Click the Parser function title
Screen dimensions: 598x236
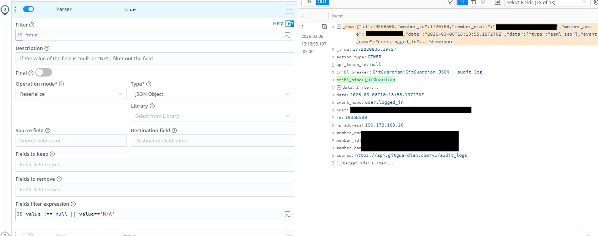click(x=64, y=9)
